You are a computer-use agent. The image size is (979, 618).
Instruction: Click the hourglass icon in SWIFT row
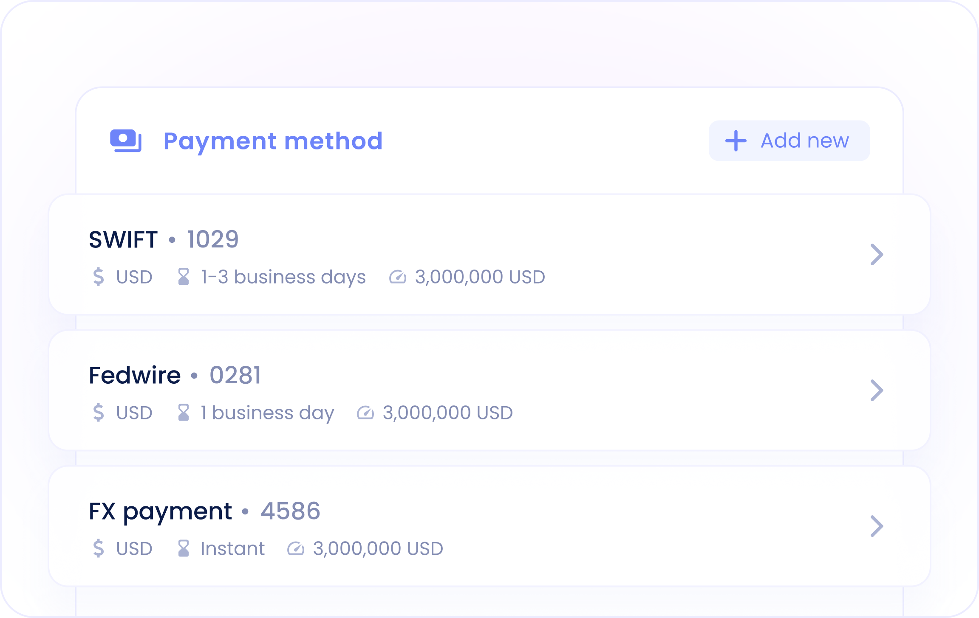(x=184, y=277)
